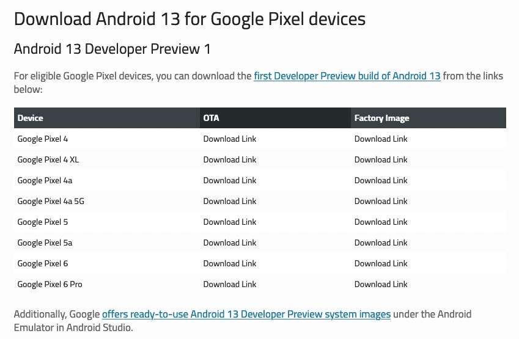Click the Download Android 13 for Google Pixel devices heading

click(190, 19)
